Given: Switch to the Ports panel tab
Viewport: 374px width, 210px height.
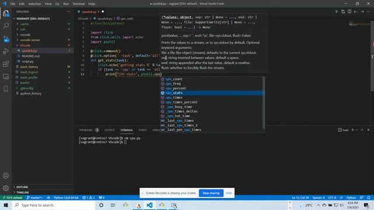Looking at the screenshot, I should 143,130.
